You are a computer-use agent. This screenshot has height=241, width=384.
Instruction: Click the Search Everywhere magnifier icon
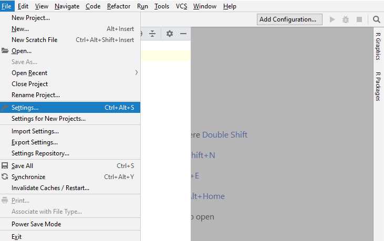[x=377, y=19]
